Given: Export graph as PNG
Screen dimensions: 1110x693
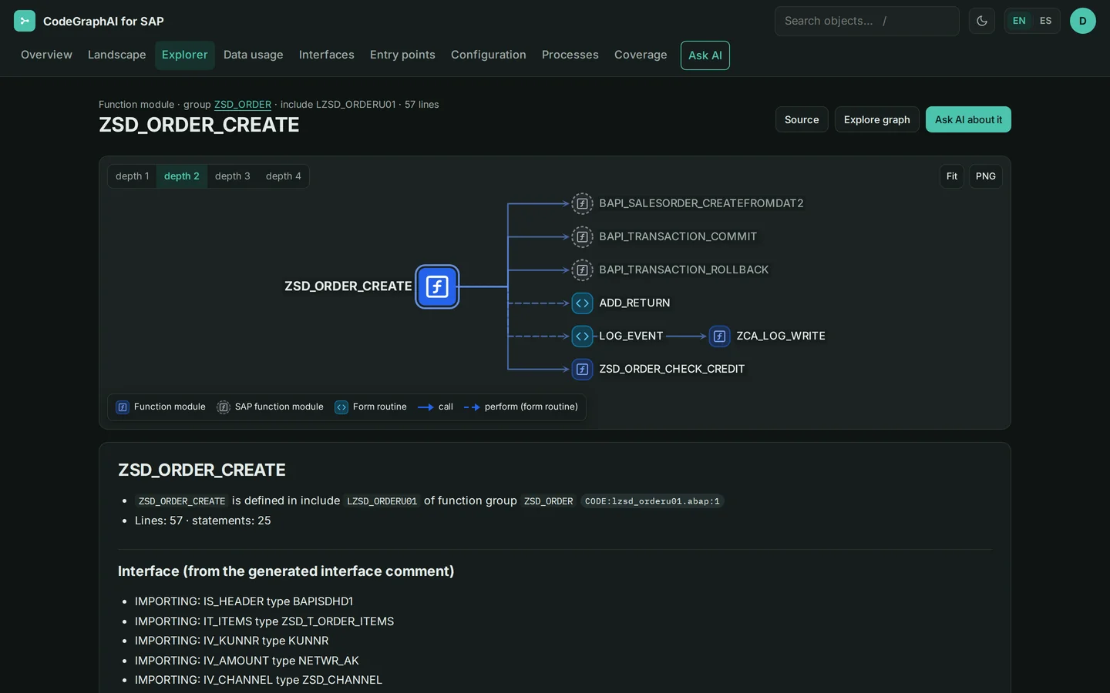Looking at the screenshot, I should click(x=986, y=176).
